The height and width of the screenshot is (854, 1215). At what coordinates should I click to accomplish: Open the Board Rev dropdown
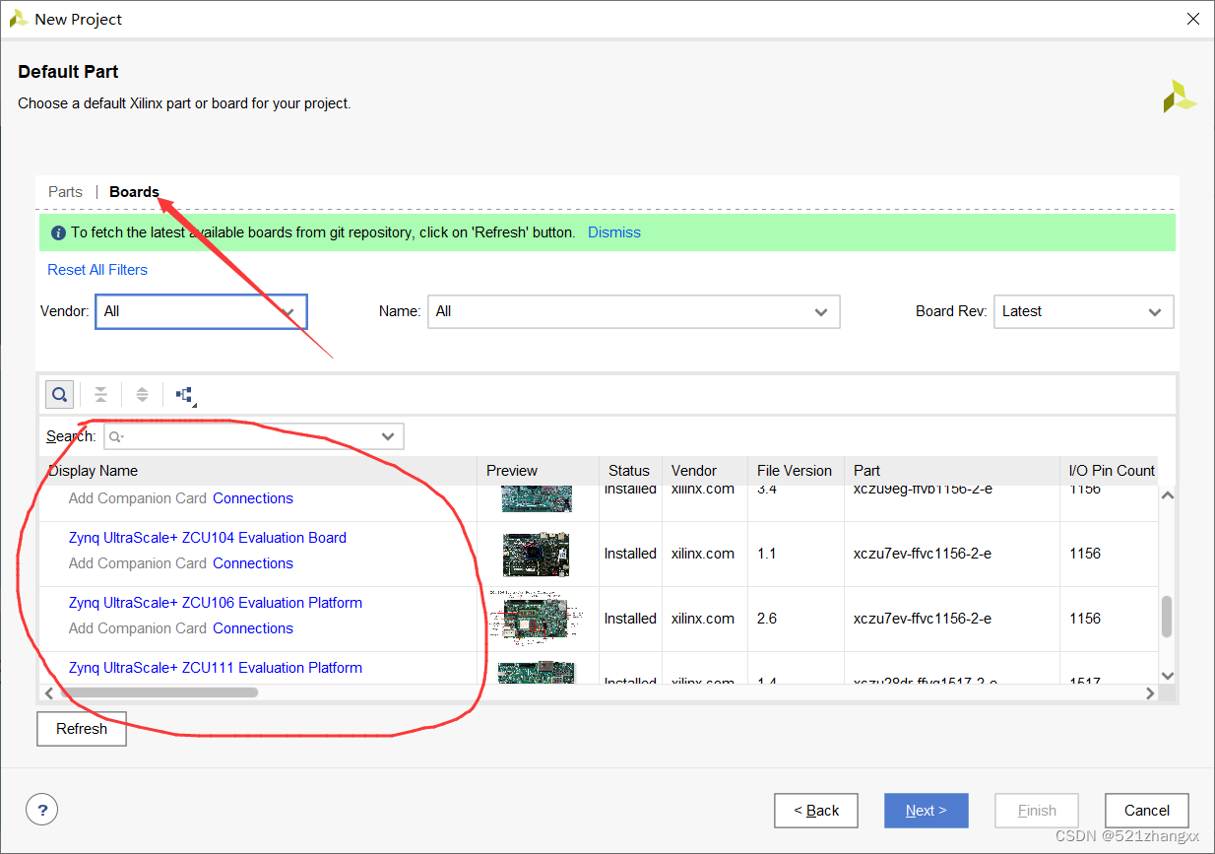click(1083, 311)
